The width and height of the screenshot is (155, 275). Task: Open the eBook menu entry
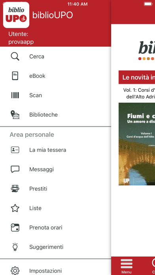pyautogui.click(x=55, y=76)
